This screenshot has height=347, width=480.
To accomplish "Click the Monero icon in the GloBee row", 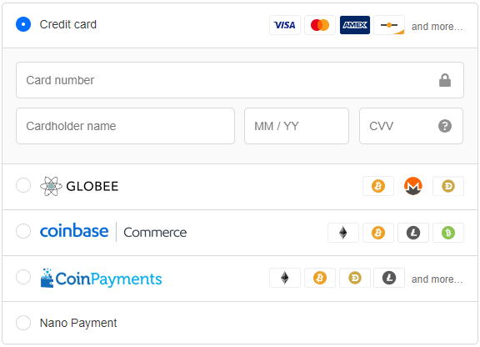I will pos(413,186).
